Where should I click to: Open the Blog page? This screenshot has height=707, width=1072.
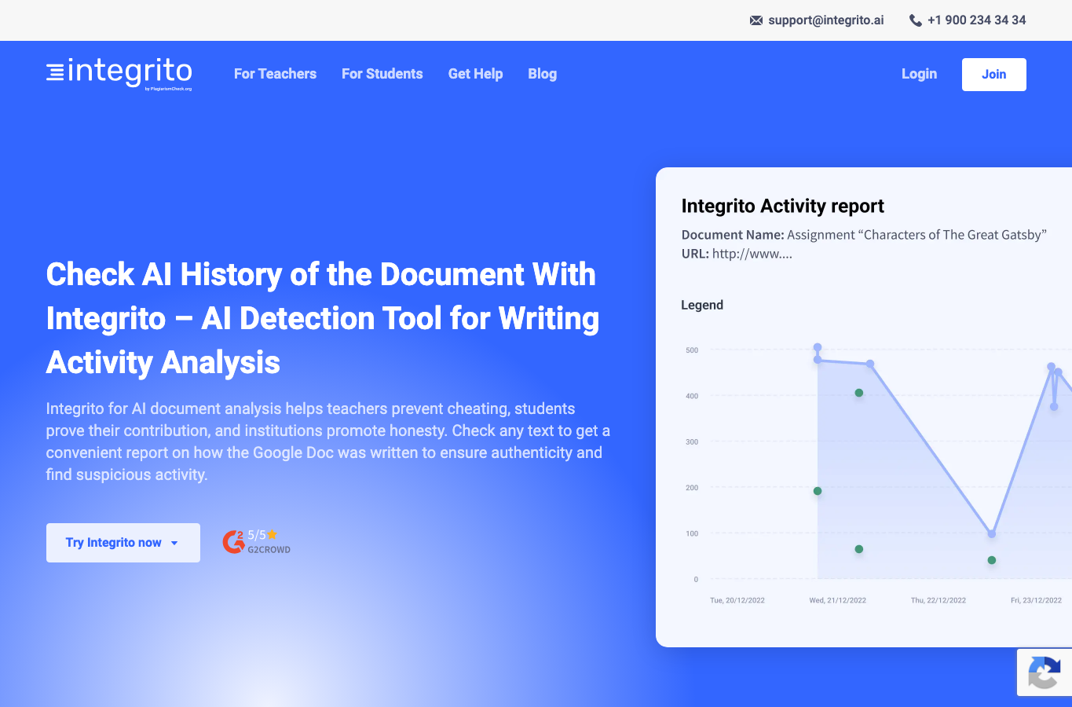pos(542,74)
